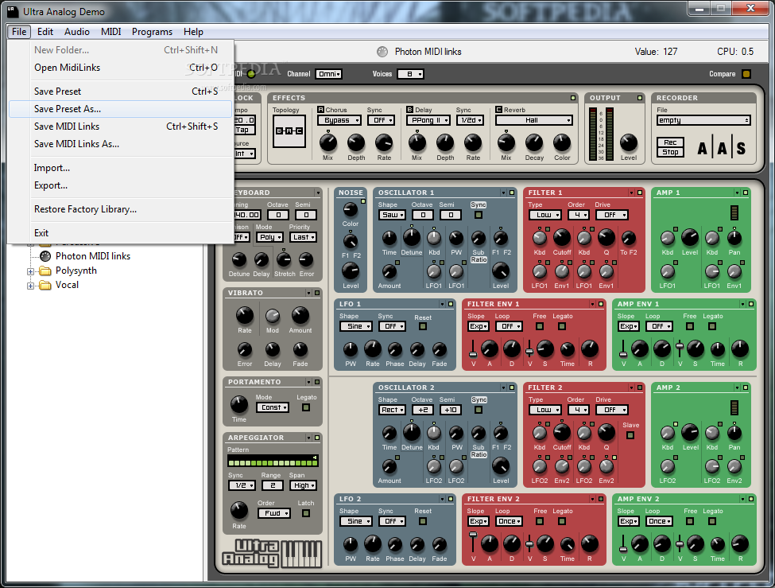The height and width of the screenshot is (588, 775).
Task: Choose Open MidiLinks menu item
Action: pos(120,68)
